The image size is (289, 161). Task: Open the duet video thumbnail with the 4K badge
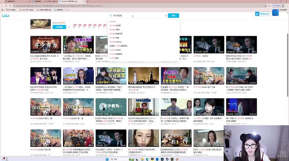[46, 76]
